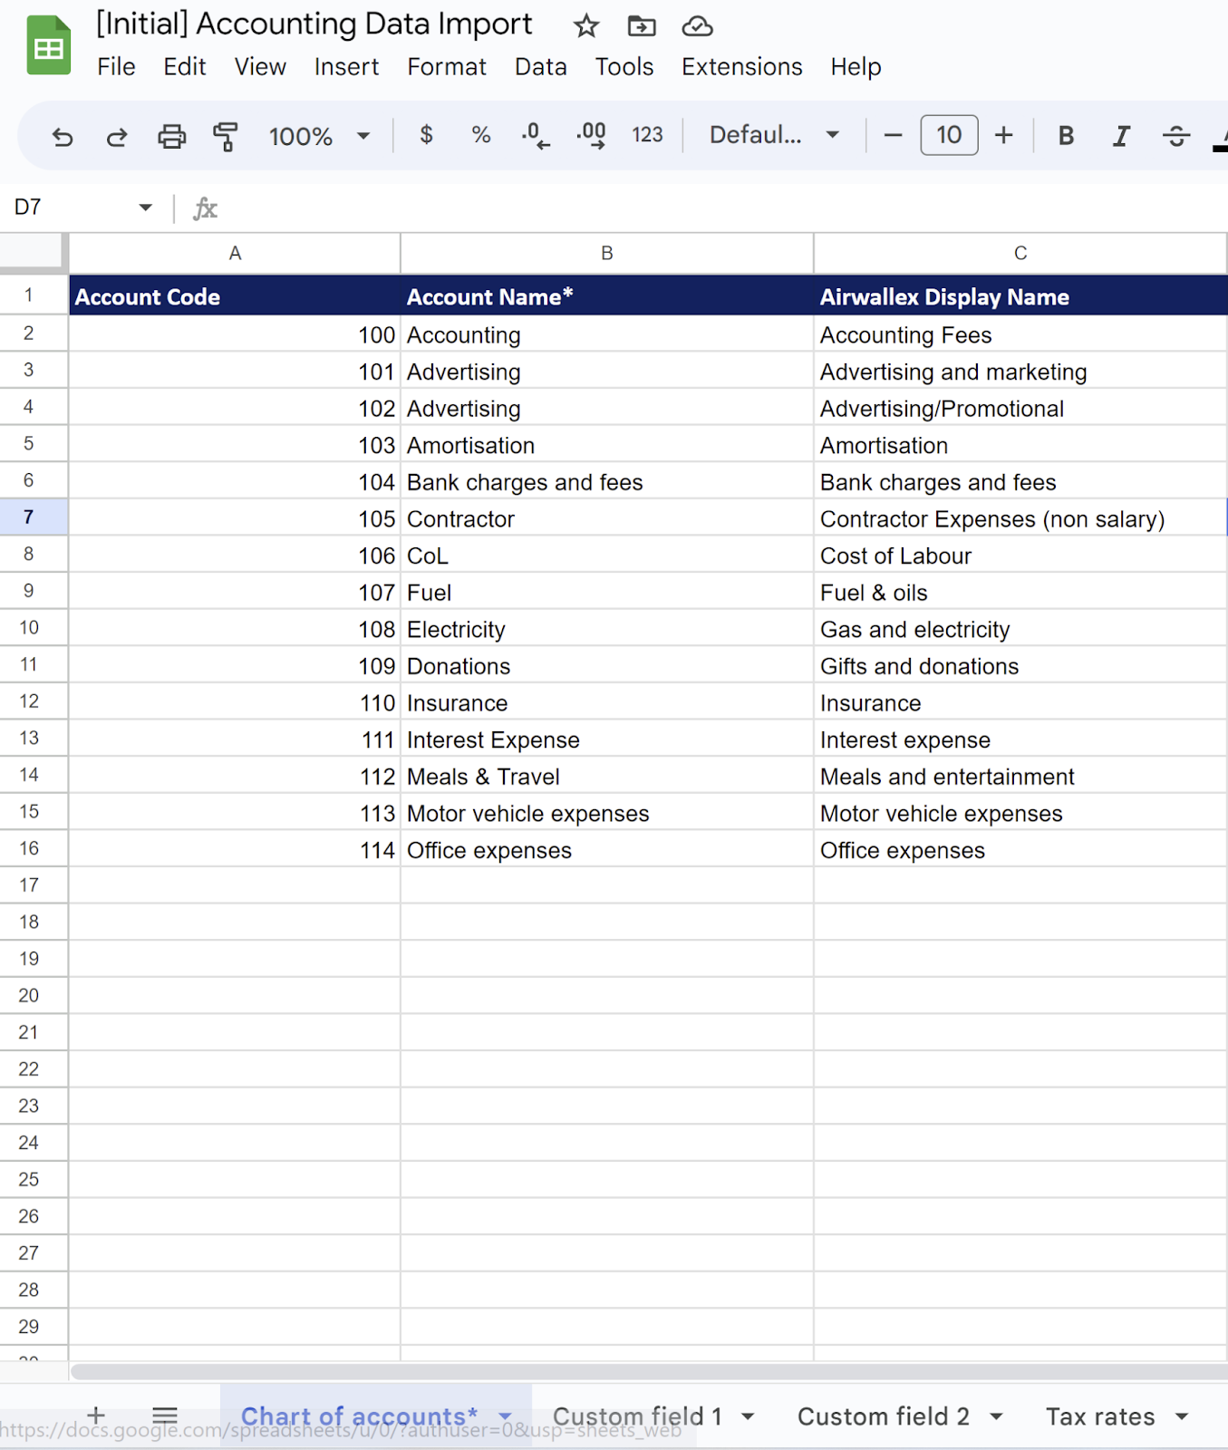
Task: Select cell containing CoL
Action: coord(607,556)
